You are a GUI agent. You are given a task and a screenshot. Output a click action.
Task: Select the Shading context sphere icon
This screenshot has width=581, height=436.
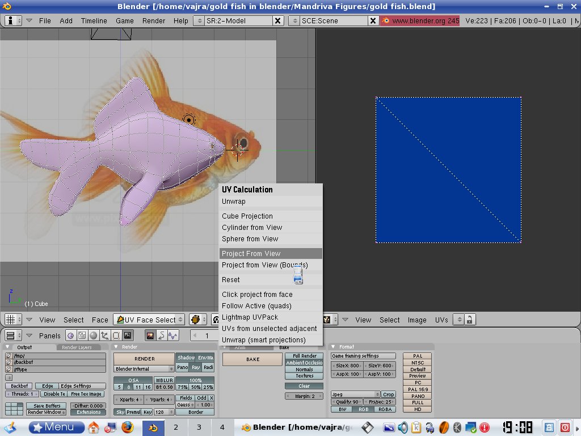coord(94,336)
